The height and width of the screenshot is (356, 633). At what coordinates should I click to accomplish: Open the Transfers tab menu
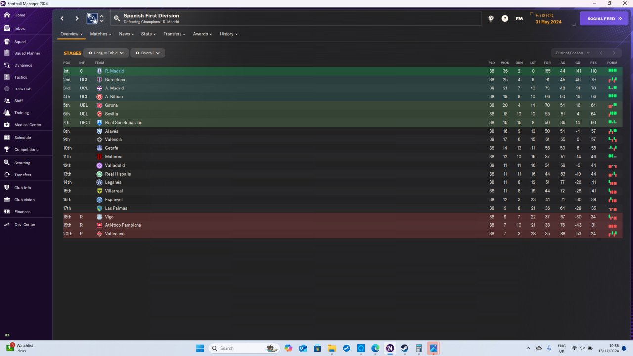(174, 34)
